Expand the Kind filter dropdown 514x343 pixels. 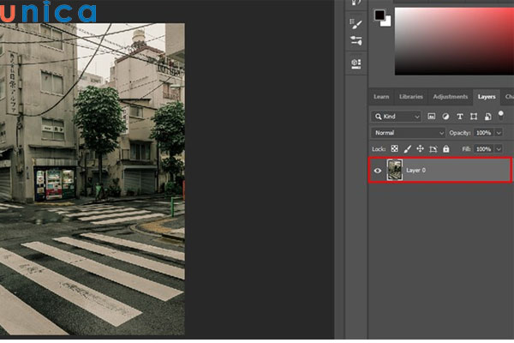coord(397,116)
